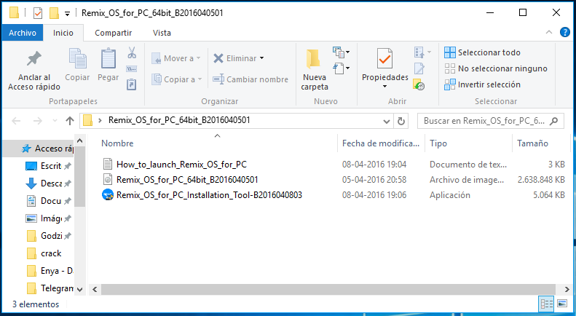Image resolution: width=576 pixels, height=316 pixels.
Task: Click the Cut scissors icon
Action: point(132,52)
